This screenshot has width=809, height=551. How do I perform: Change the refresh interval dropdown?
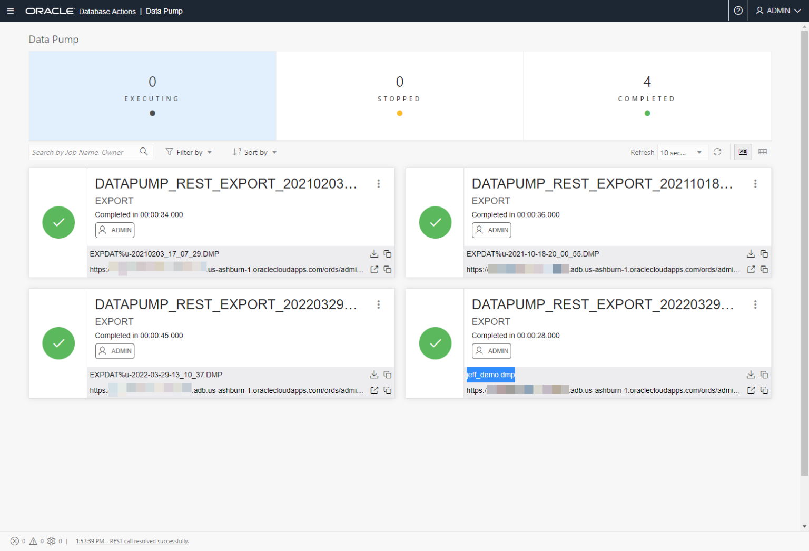[x=682, y=152]
